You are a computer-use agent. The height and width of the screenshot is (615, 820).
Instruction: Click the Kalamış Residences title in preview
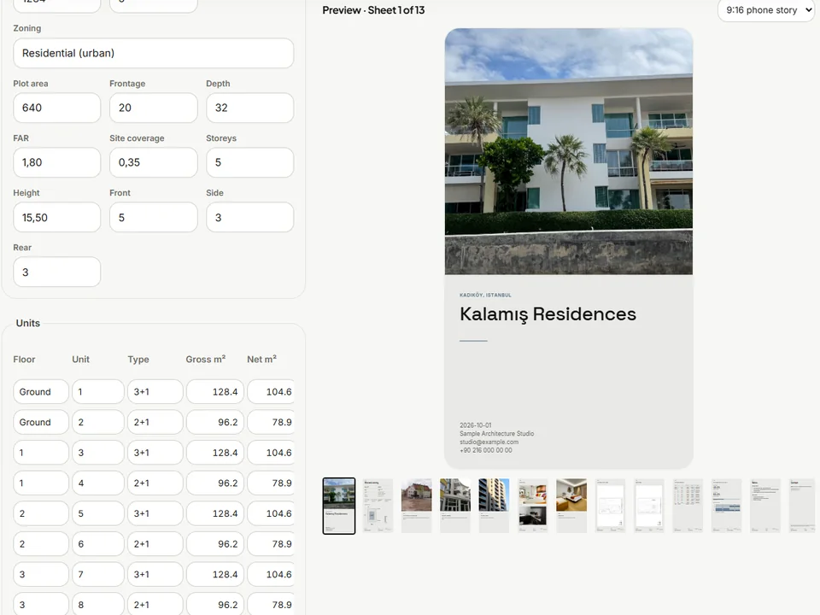pos(548,314)
